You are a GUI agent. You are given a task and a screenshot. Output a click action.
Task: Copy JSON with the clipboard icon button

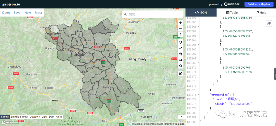(269, 23)
